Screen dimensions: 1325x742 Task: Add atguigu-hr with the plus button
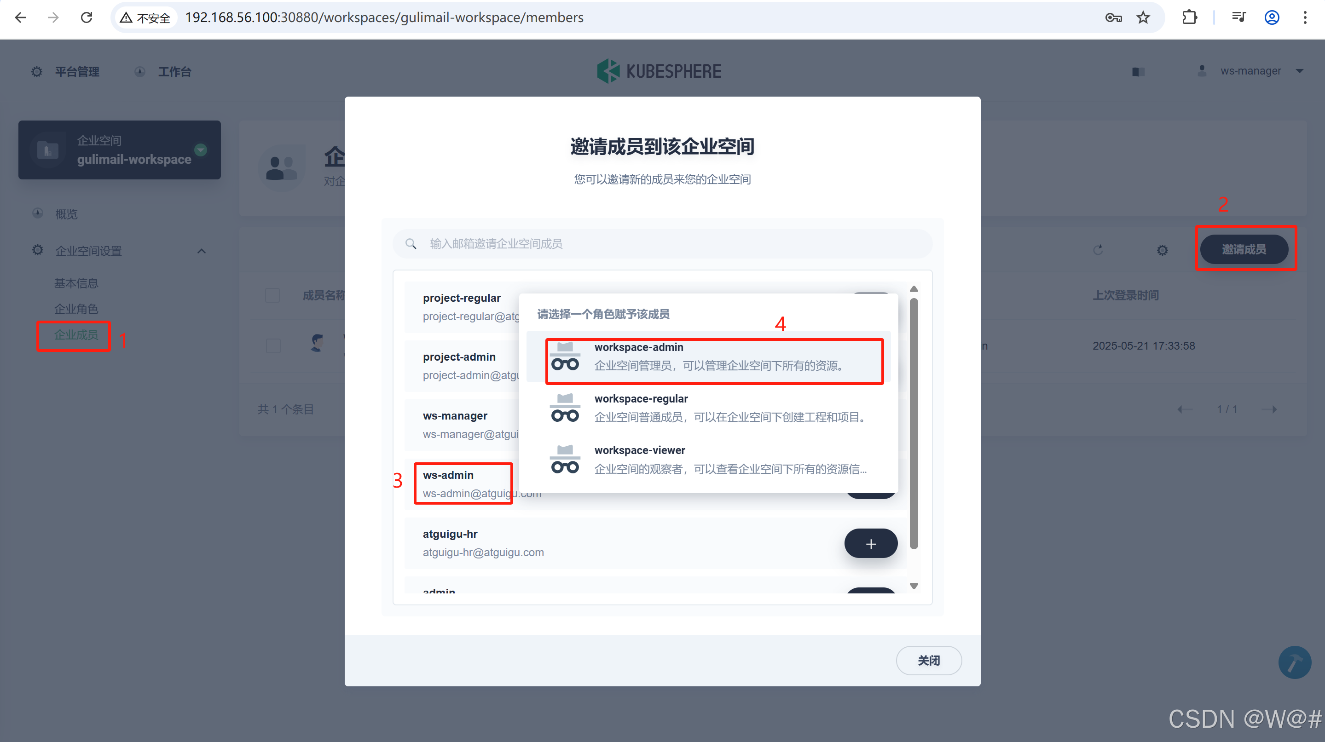pyautogui.click(x=870, y=544)
